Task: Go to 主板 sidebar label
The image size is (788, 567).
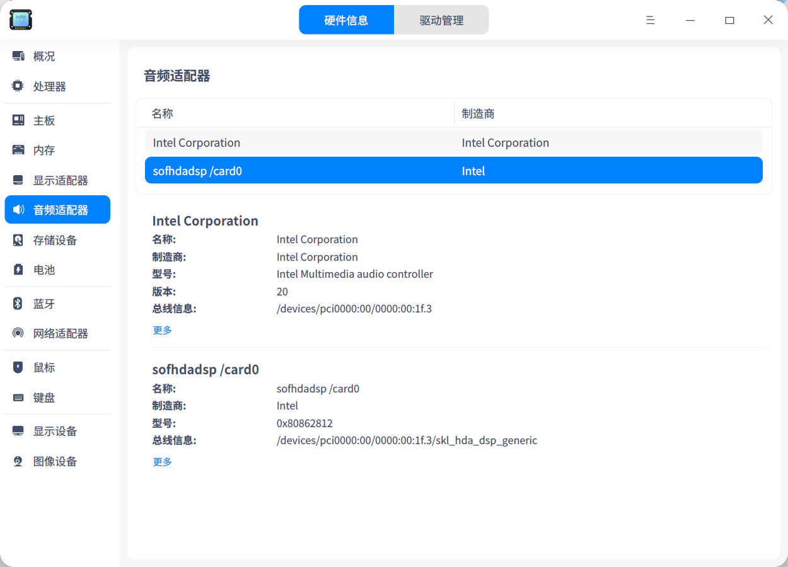Action: coord(44,120)
